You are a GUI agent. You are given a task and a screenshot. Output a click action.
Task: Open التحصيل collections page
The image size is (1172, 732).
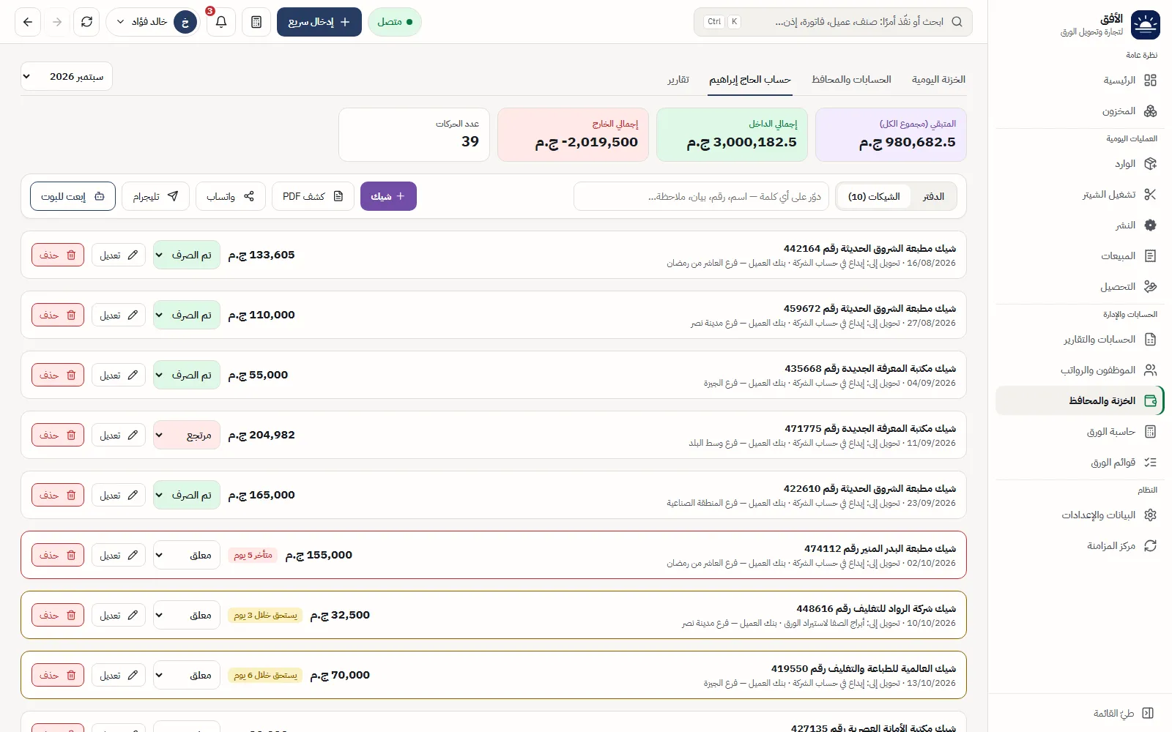(x=1080, y=287)
